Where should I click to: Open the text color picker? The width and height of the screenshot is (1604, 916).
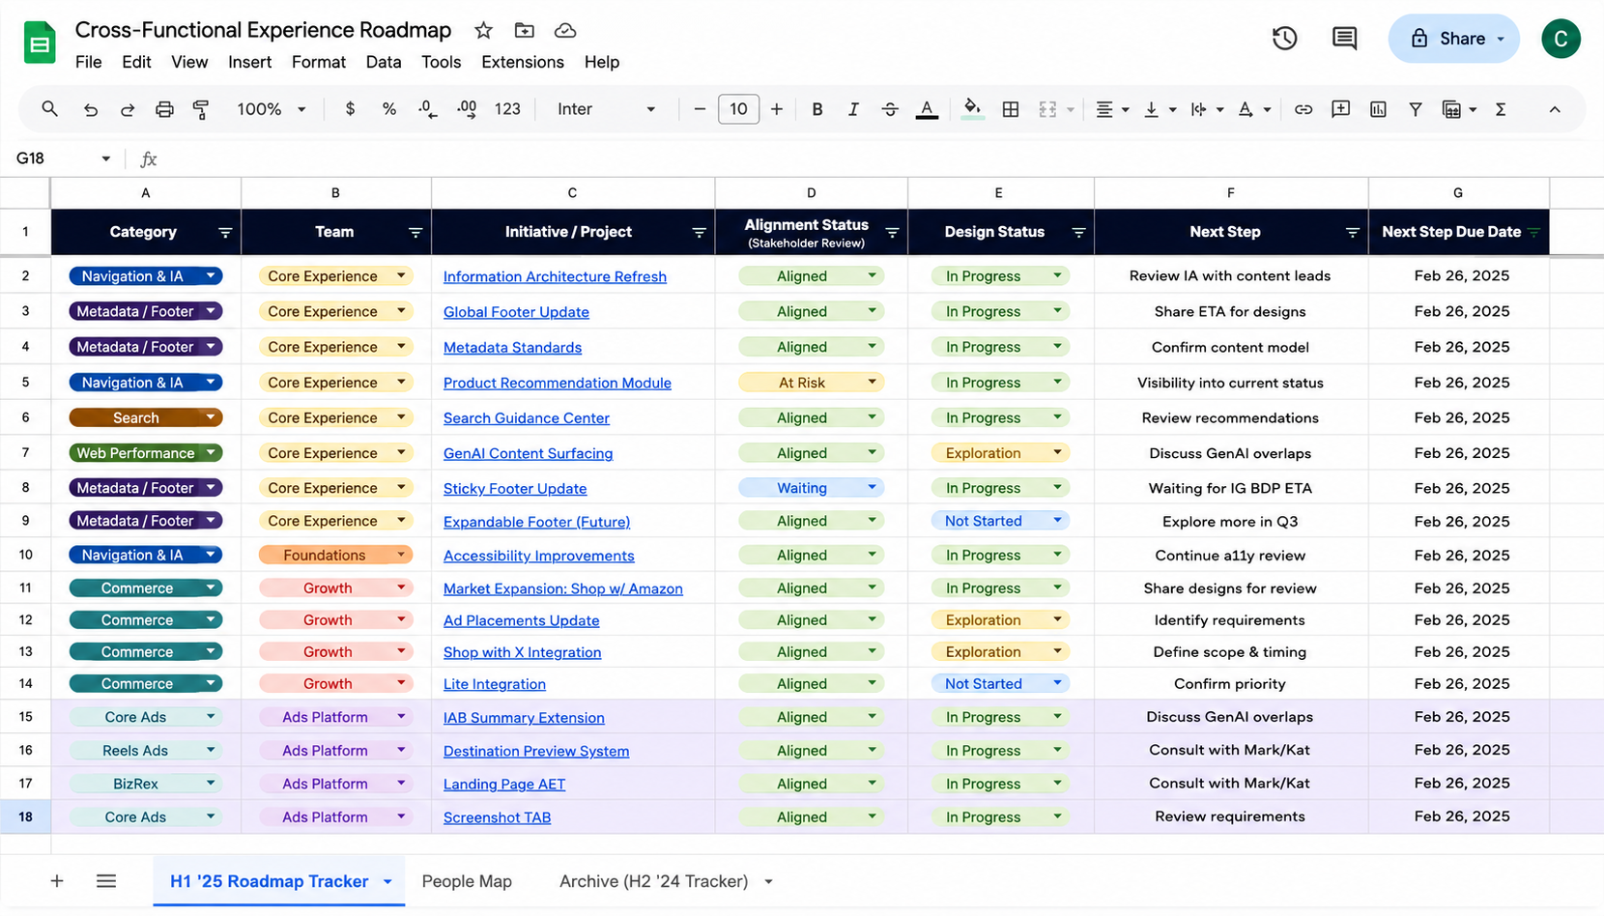927,109
